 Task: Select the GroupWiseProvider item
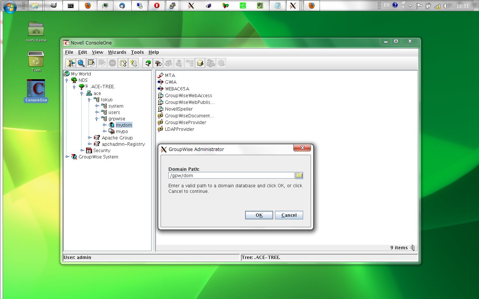click(x=182, y=122)
